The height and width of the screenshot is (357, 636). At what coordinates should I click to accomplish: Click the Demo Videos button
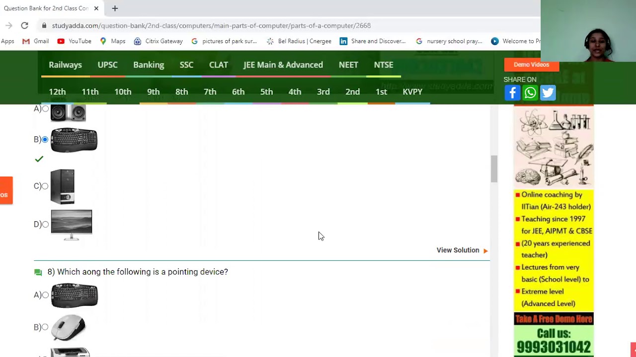pyautogui.click(x=531, y=65)
